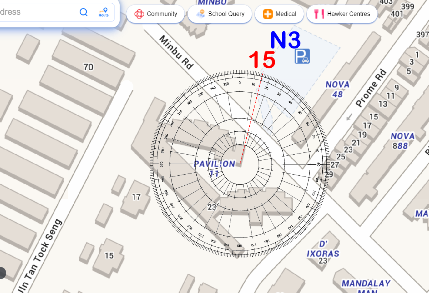Open the Route directions tool
Viewport: 429px width, 293px height.
click(x=104, y=12)
